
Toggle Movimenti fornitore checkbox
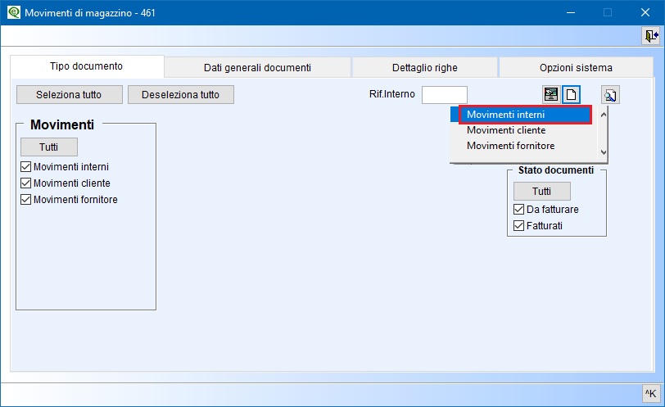pos(26,199)
